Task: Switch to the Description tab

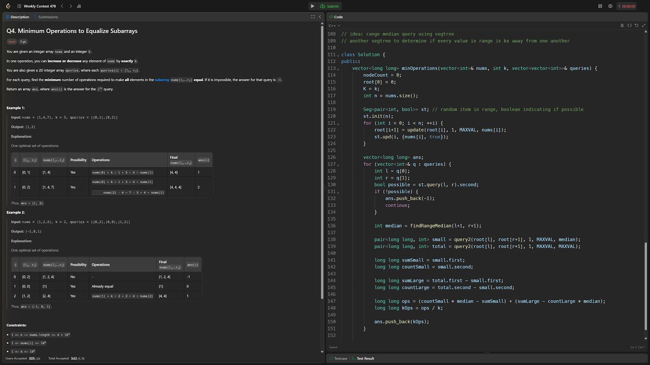Action: tap(17, 17)
